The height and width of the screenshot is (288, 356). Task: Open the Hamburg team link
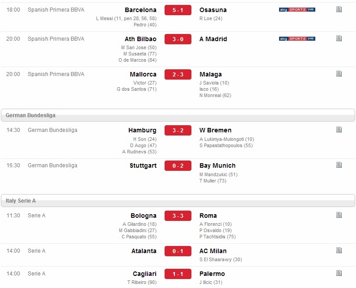pos(142,130)
